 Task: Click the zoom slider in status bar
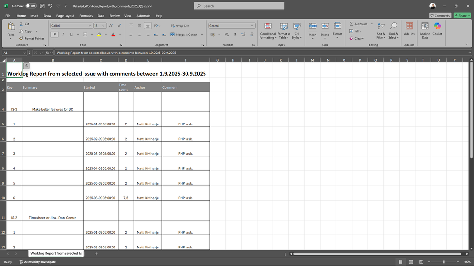coord(444,262)
